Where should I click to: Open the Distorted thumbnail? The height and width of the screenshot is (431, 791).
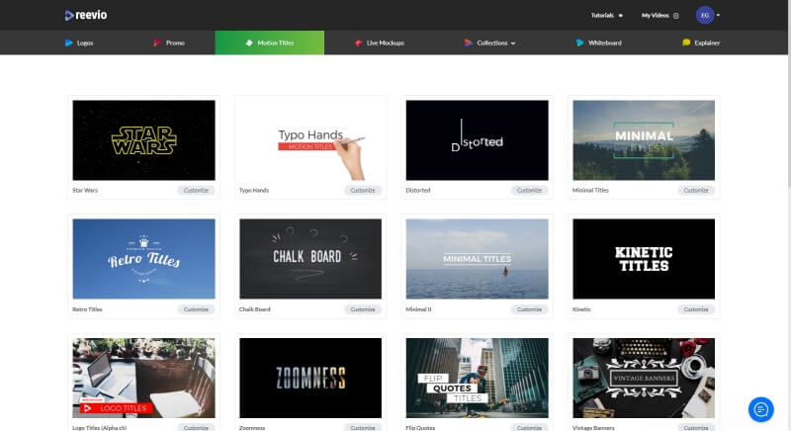(x=478, y=140)
